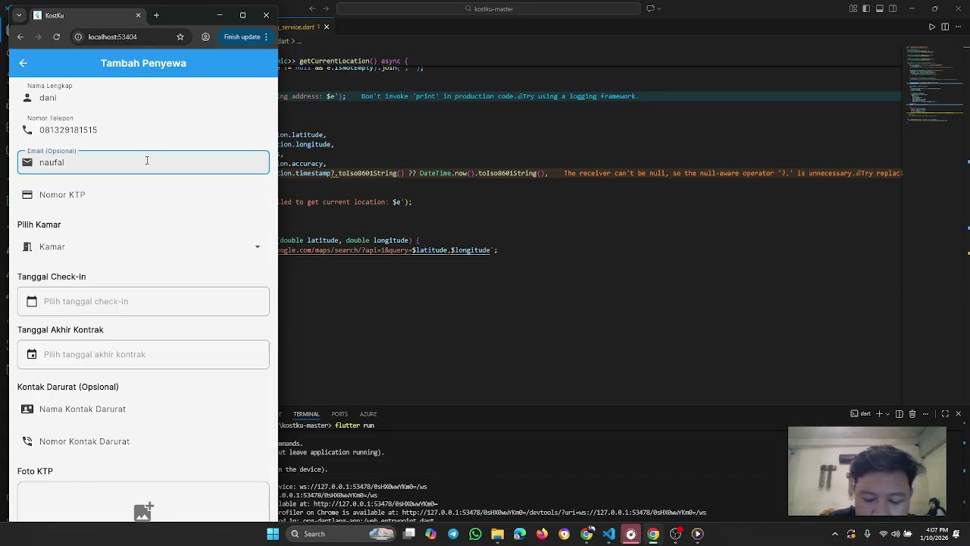The height and width of the screenshot is (546, 970).
Task: Switch to the PORTS panel tab
Action: tap(339, 414)
